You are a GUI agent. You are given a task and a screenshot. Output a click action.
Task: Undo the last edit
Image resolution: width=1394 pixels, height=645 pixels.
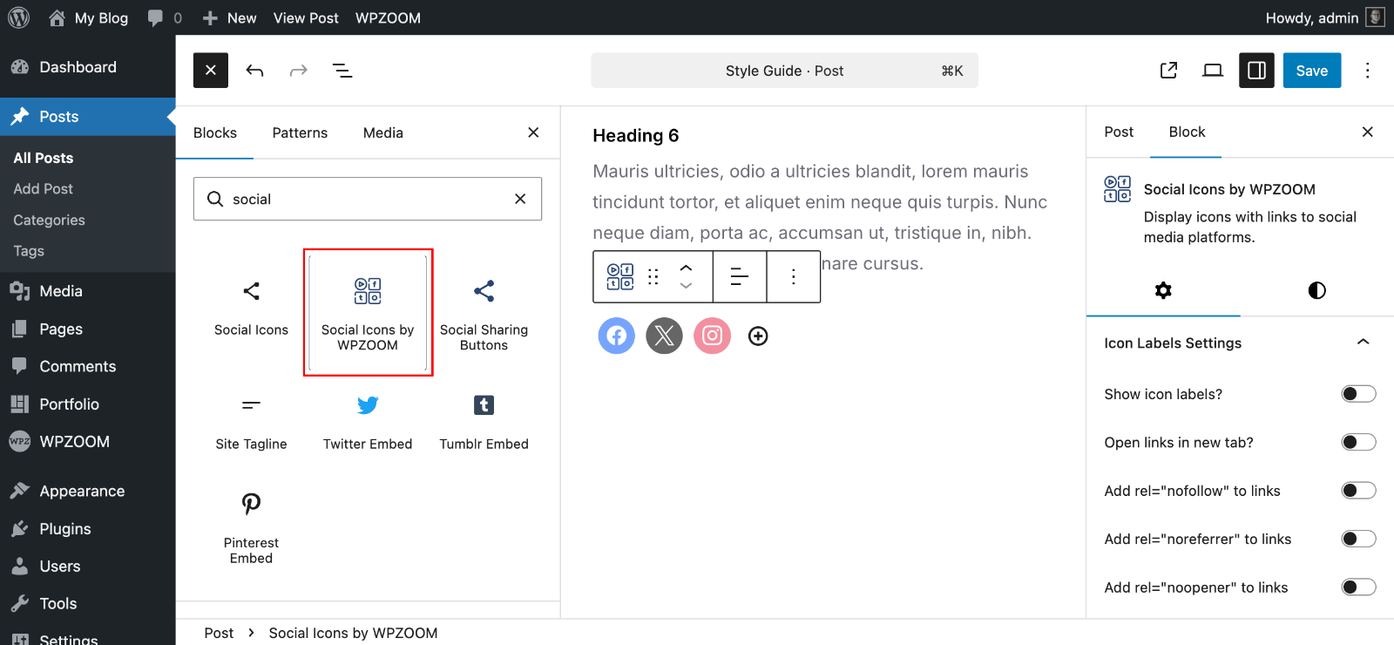(x=254, y=71)
